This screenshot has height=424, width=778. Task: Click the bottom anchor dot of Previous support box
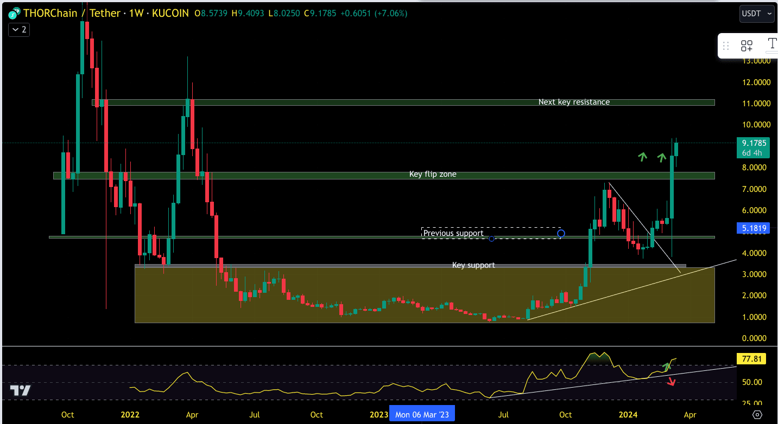tap(491, 239)
